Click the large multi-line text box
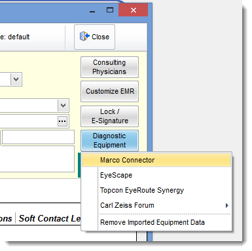 (37, 159)
